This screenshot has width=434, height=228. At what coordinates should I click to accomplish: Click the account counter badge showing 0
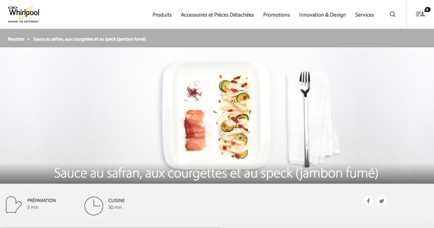click(428, 10)
